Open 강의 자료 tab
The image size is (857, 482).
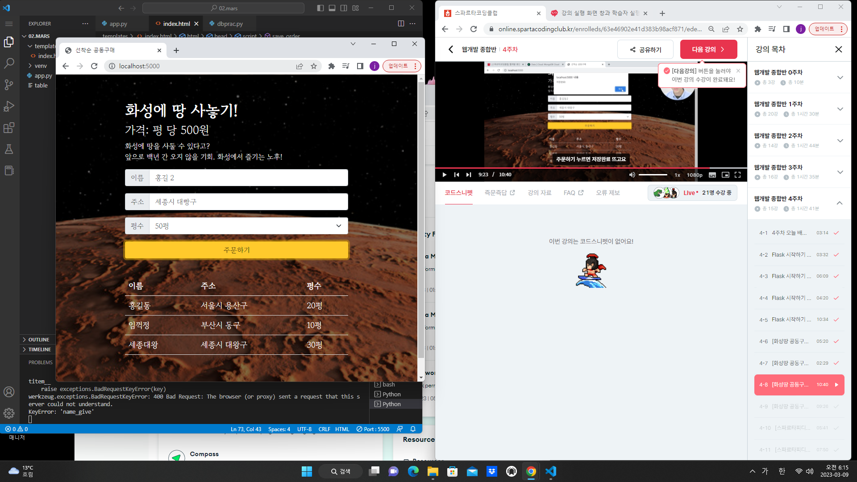[x=539, y=193]
